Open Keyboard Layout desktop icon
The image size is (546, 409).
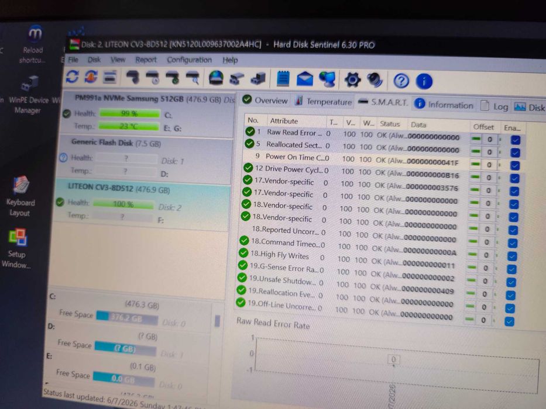pyautogui.click(x=21, y=196)
